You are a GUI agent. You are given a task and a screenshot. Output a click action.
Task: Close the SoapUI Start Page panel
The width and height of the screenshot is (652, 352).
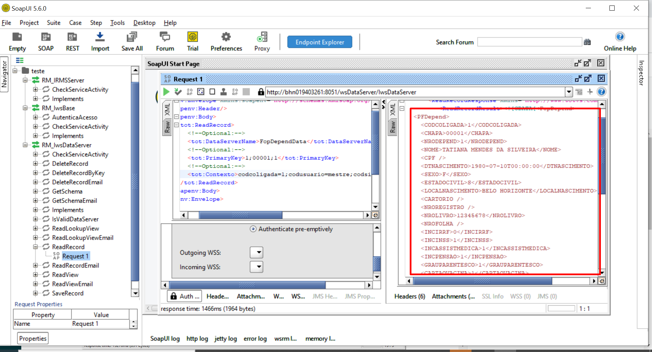pyautogui.click(x=601, y=63)
